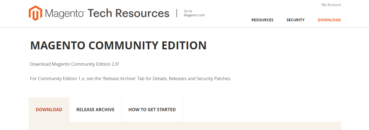Open the Security navigation menu

click(295, 20)
